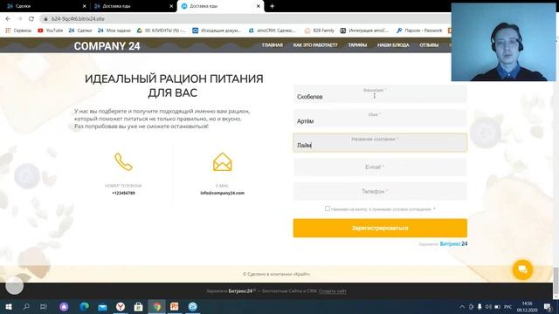Click the Телефон input field

tap(380, 191)
